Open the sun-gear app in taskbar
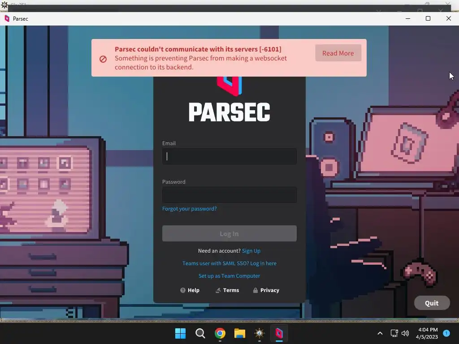The width and height of the screenshot is (459, 344). [x=260, y=333]
